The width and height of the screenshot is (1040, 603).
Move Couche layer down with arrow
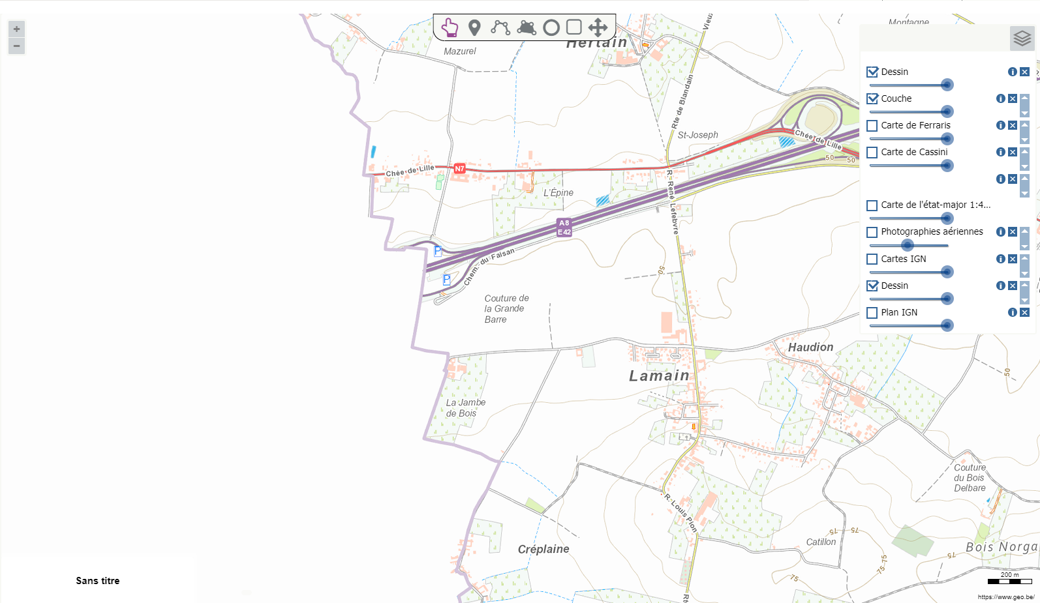[x=1024, y=113]
